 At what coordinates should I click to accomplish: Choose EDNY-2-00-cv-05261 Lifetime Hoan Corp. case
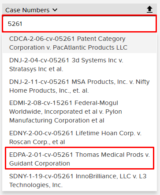pyautogui.click(x=79, y=137)
